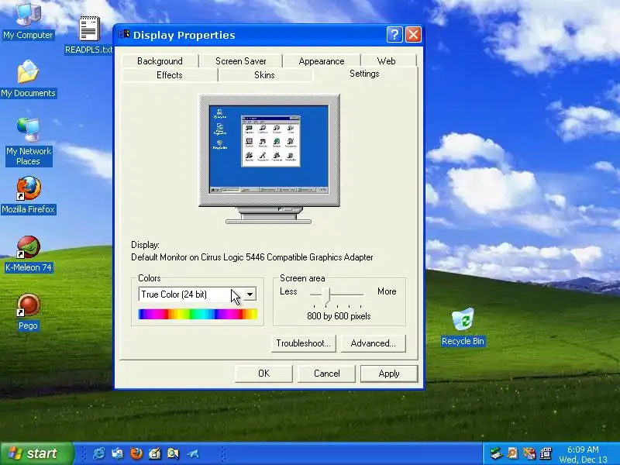The image size is (620, 465).
Task: Click the first system tray network icon
Action: coord(496,453)
